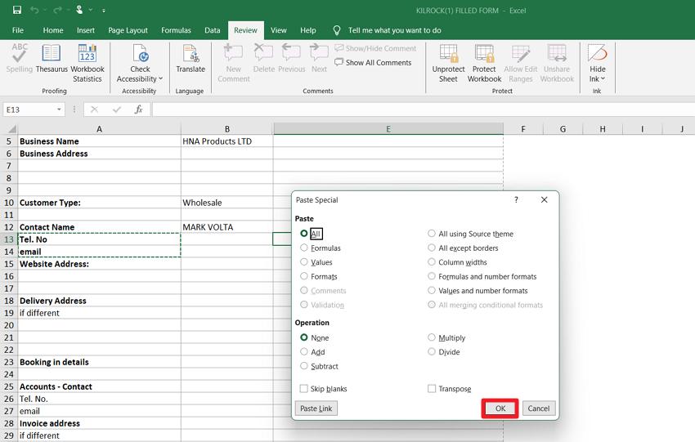
Task: Click the New Comment icon
Action: pos(233,53)
